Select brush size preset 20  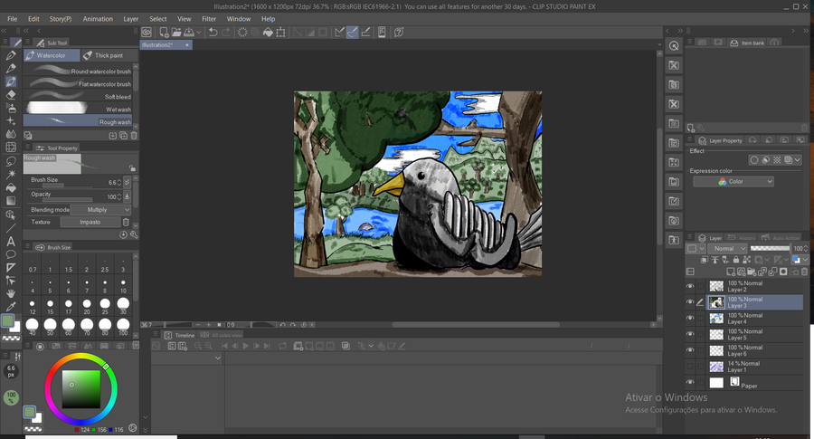pyautogui.click(x=87, y=305)
